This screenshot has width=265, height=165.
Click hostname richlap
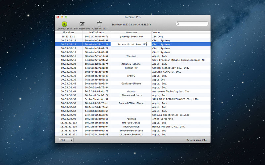point(131,119)
